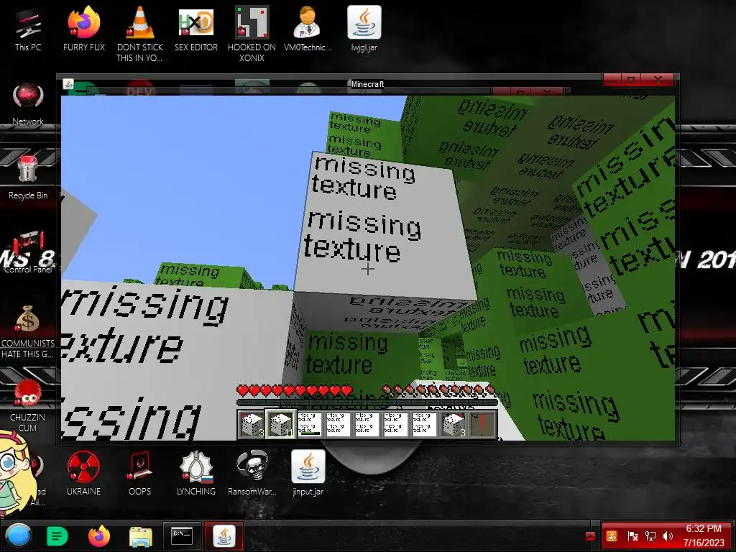Open the network tray icon

tap(650, 536)
